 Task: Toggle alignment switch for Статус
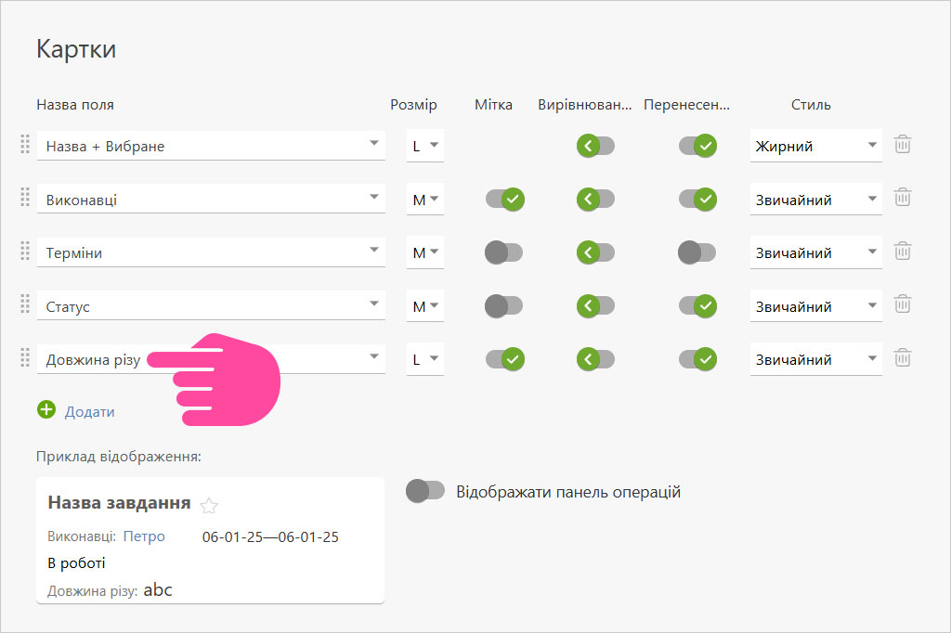click(x=595, y=305)
